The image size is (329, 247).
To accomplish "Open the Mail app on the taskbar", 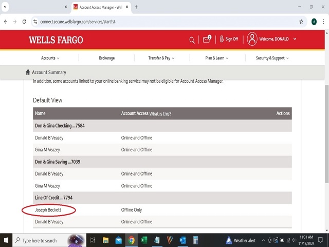I will click(119, 240).
